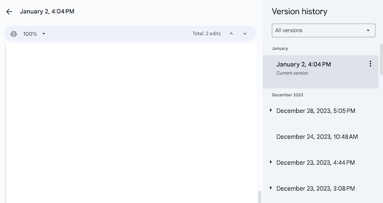The height and width of the screenshot is (203, 383).
Task: Click the version list scrollbar
Action: 381,59
